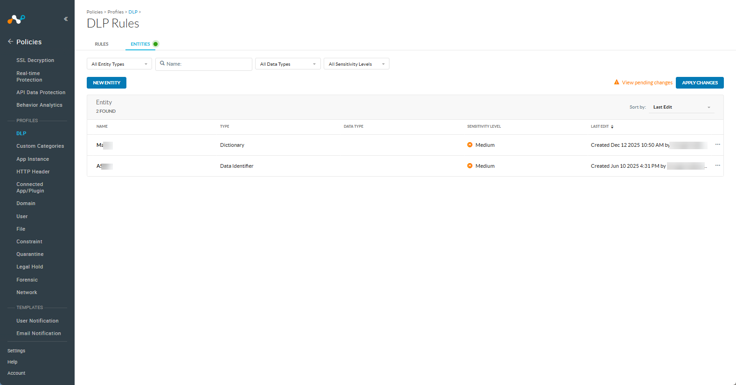736x385 pixels.
Task: Click the Data Type column header
Action: point(354,126)
